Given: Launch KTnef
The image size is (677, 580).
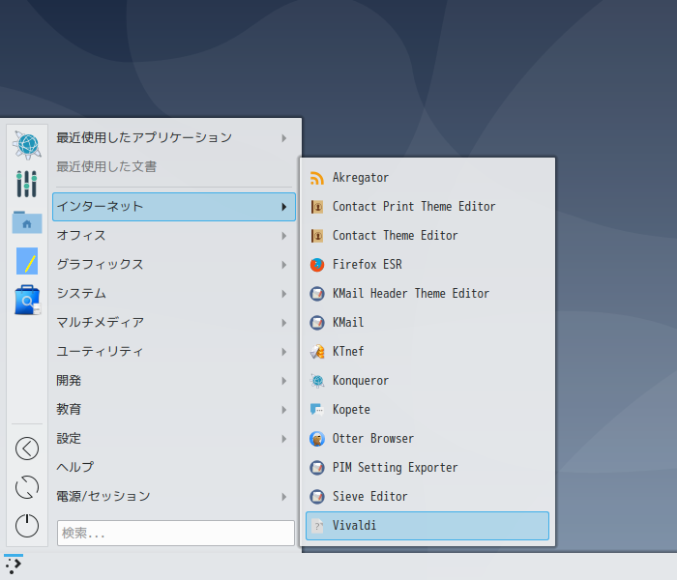Looking at the screenshot, I should (x=427, y=352).
